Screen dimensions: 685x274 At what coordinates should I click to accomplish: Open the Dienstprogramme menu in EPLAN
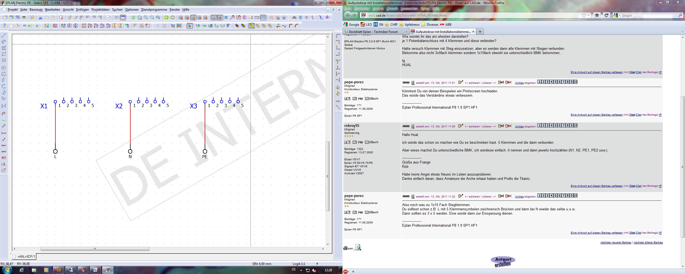point(154,10)
